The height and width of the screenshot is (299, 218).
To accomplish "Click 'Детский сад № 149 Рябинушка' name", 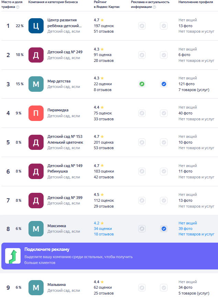I will click(65, 168).
